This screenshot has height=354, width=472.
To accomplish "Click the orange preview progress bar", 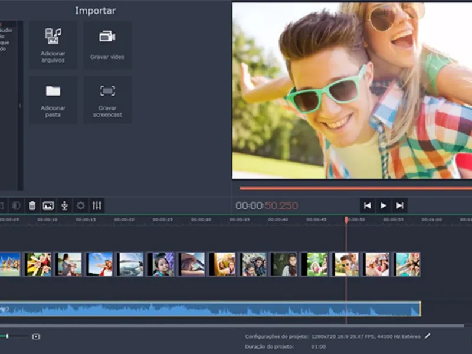I will (356, 188).
